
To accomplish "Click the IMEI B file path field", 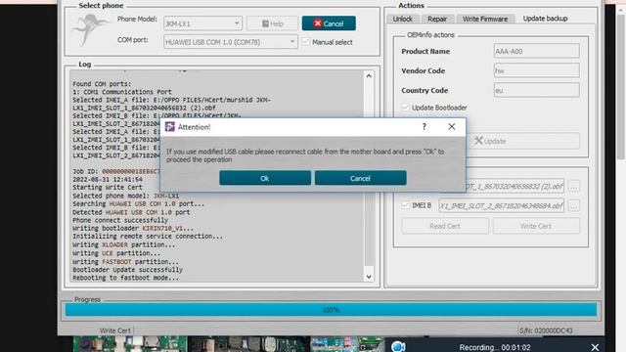I will click(x=502, y=205).
